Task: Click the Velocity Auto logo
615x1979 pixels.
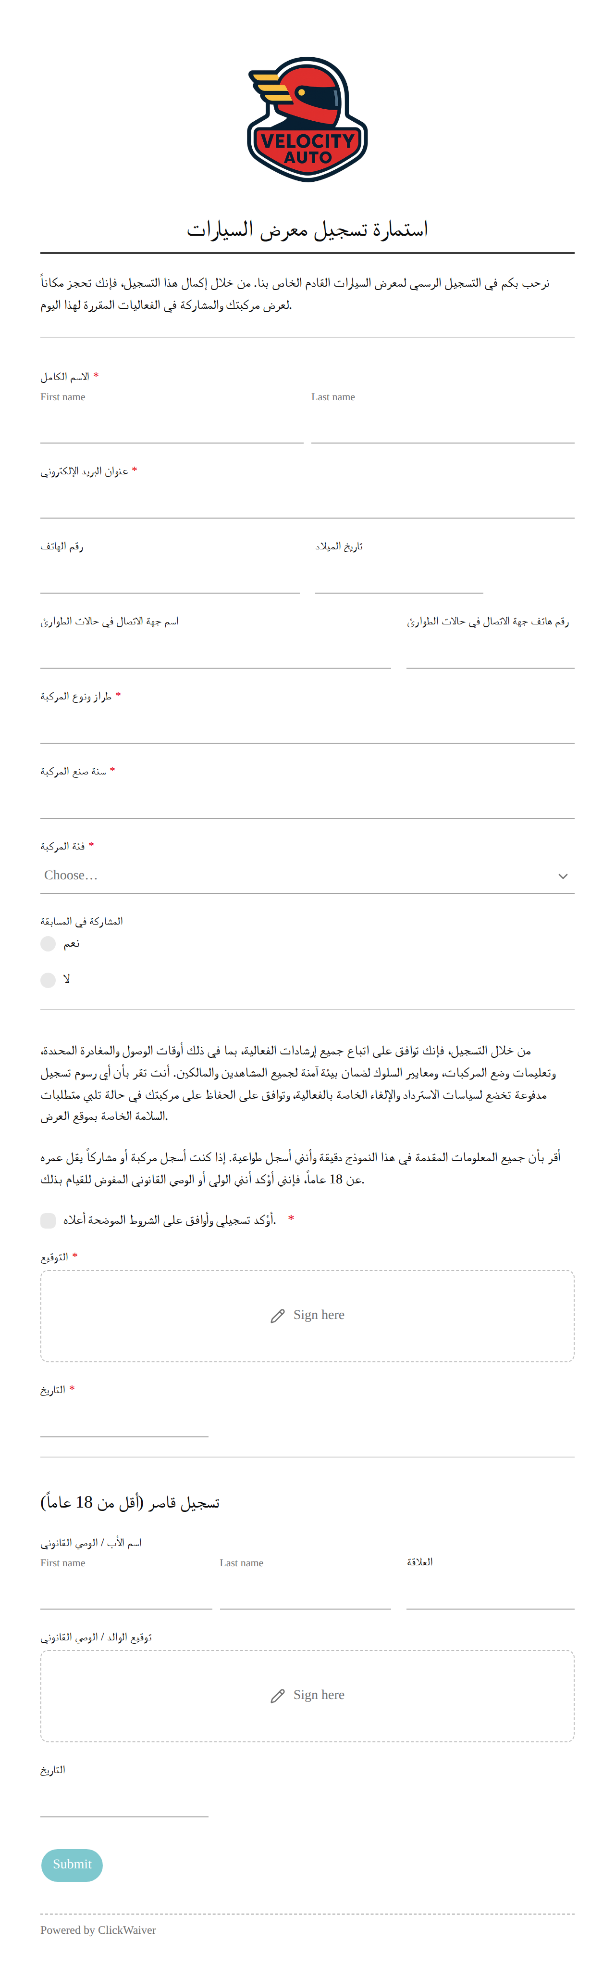Action: click(x=307, y=119)
